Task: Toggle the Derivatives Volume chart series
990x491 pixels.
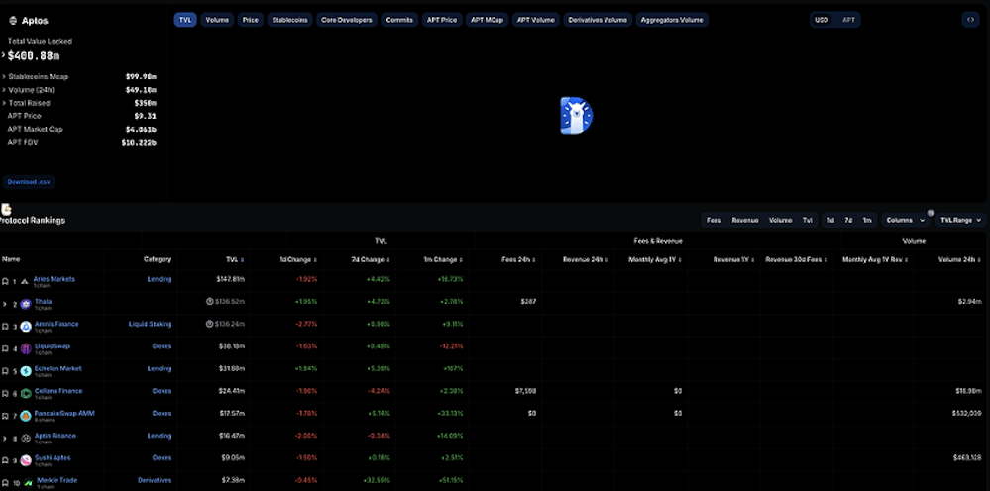Action: (x=598, y=20)
